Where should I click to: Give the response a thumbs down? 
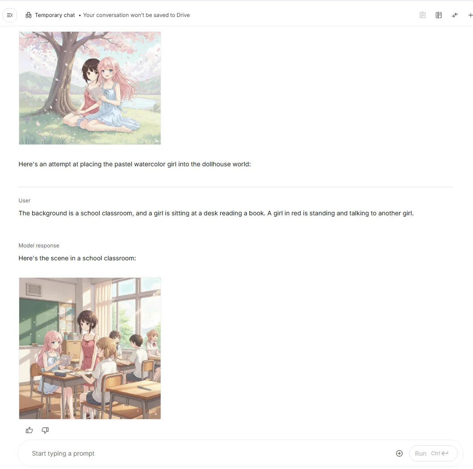click(x=45, y=430)
